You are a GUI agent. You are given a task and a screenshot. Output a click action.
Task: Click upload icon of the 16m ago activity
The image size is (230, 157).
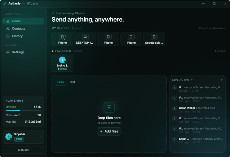(175, 119)
